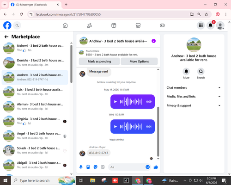Viewport: 231px width, 185px height.
Task: Open Angel conversation in list
Action: (x=35, y=136)
